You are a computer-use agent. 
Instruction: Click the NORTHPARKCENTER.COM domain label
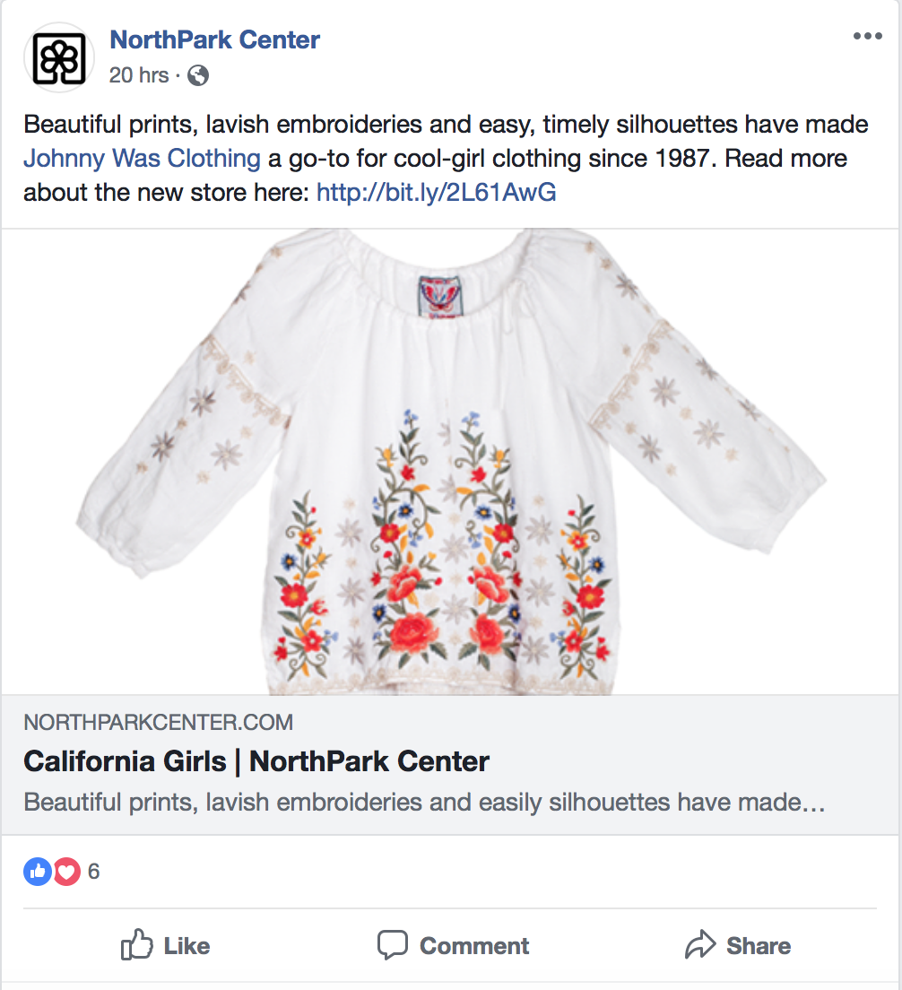[x=159, y=723]
